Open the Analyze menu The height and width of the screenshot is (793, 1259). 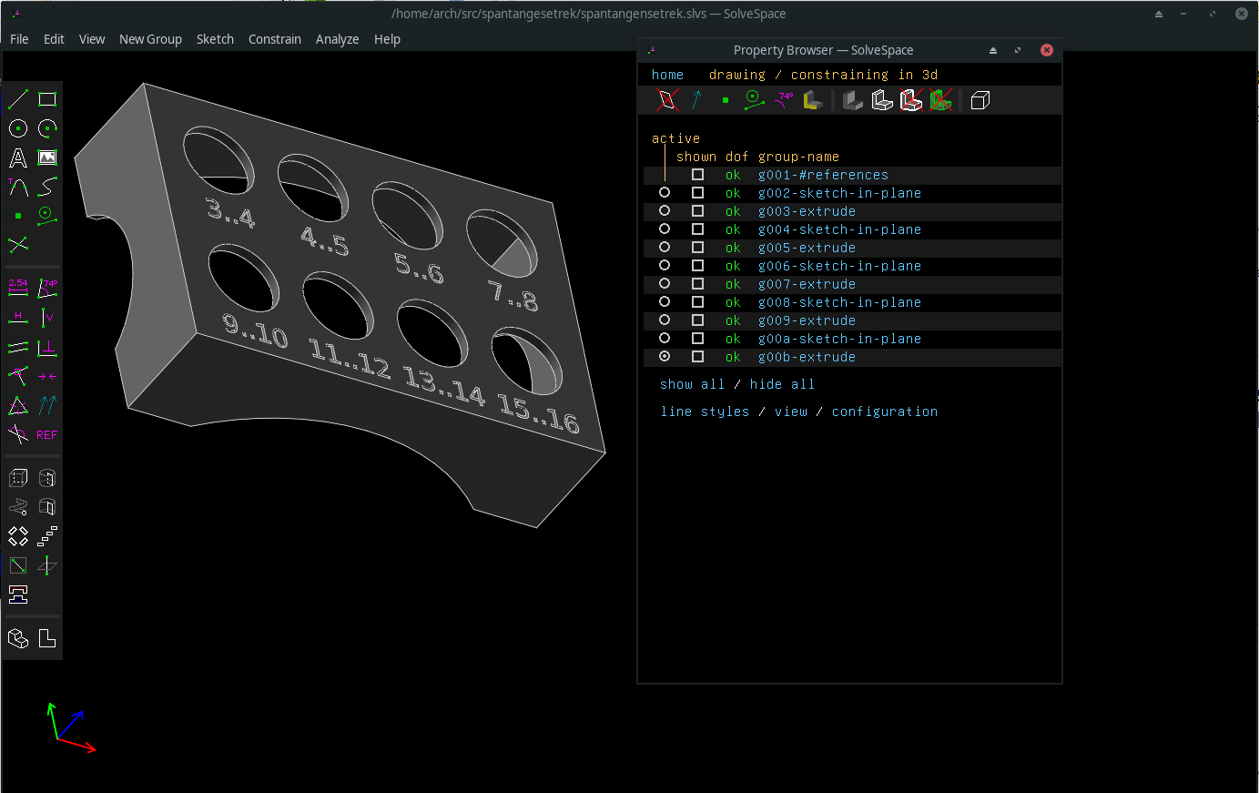[x=337, y=39]
